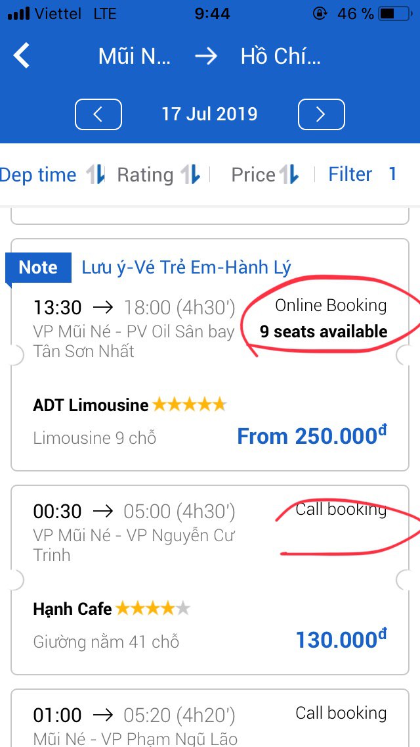Tap the blue Note tag

(x=37, y=268)
